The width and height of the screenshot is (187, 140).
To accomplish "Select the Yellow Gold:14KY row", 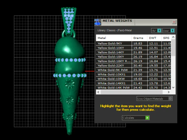I will coord(134,52).
